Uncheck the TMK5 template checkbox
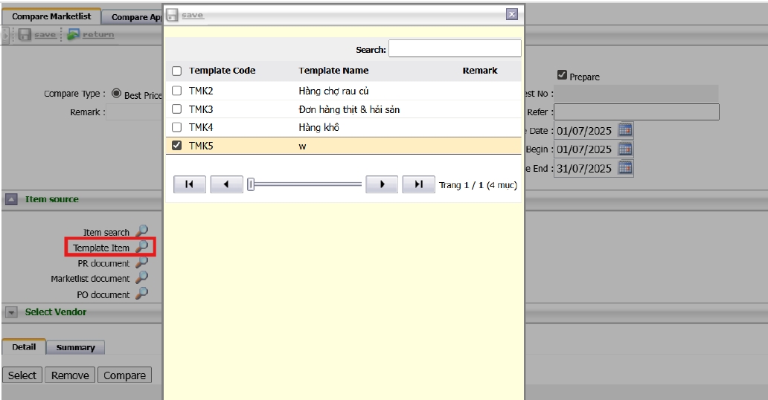This screenshot has width=768, height=400. (x=176, y=146)
